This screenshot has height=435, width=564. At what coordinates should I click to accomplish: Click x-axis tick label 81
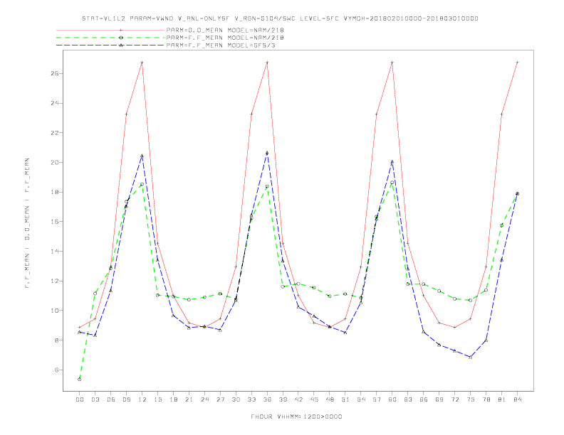pos(501,399)
